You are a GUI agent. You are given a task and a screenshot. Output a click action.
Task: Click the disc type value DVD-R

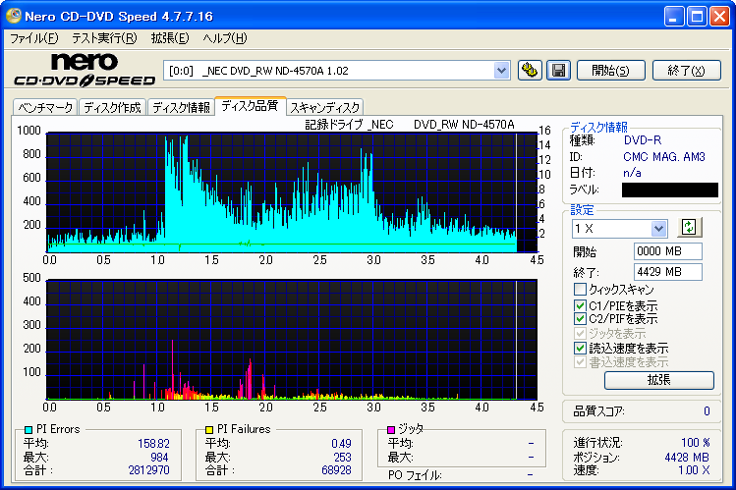[642, 140]
